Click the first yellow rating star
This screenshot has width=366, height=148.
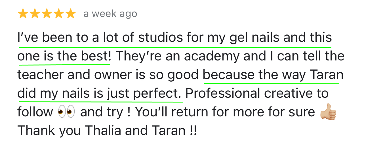(23, 14)
